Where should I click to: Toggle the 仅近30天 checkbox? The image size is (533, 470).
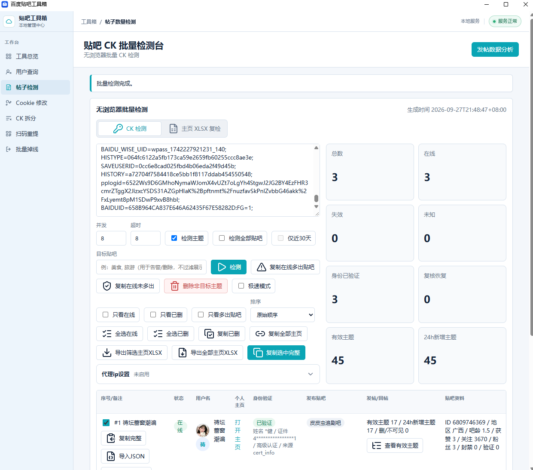pyautogui.click(x=280, y=238)
